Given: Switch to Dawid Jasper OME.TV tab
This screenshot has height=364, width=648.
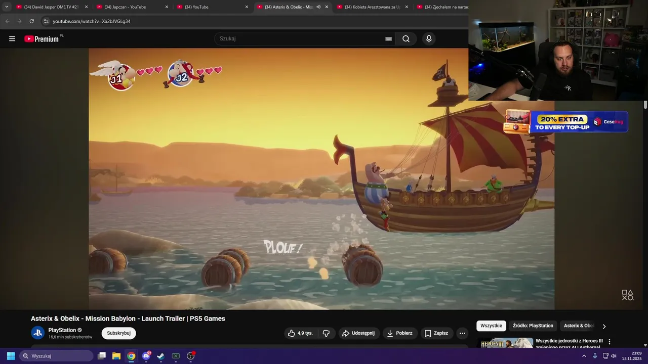Looking at the screenshot, I should pos(52,7).
